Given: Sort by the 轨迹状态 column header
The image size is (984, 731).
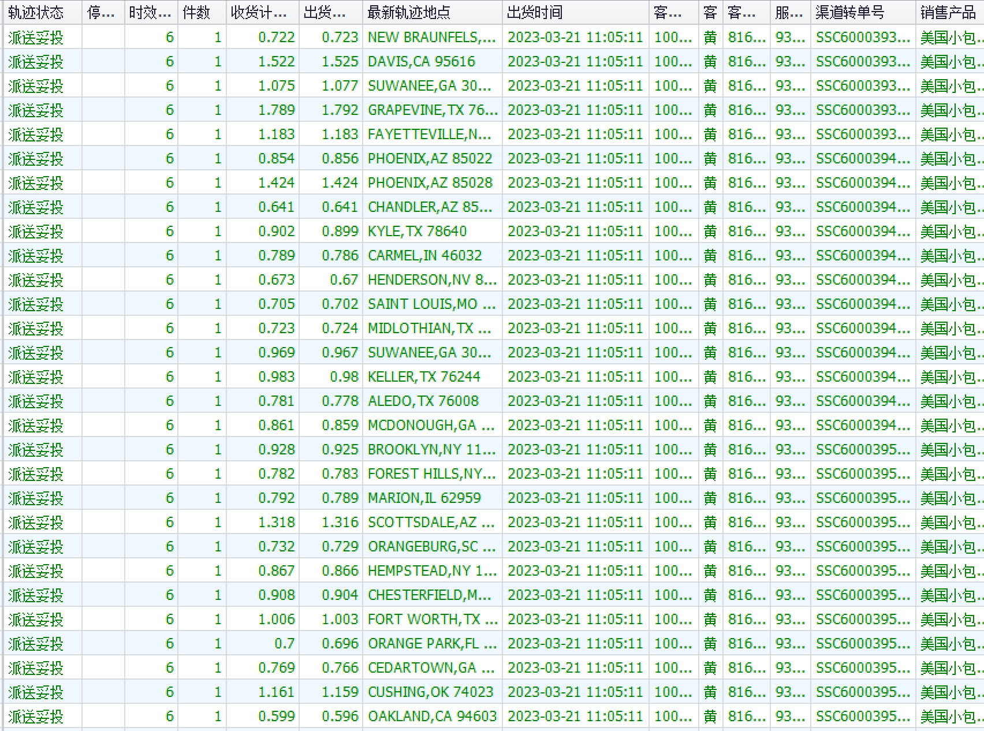Looking at the screenshot, I should (x=43, y=12).
